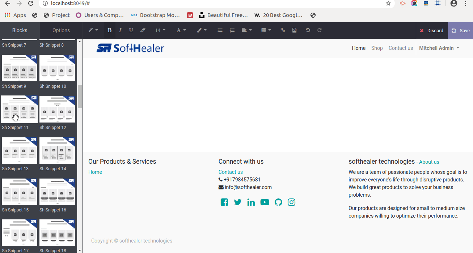Click the footer Home link

tap(95, 172)
